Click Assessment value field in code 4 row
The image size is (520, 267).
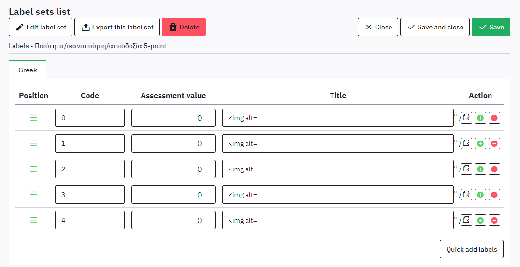coord(173,220)
